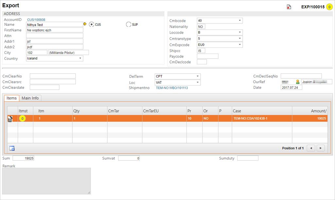
Task: Open the DelTerm dropdown showing CPT
Action: point(178,76)
